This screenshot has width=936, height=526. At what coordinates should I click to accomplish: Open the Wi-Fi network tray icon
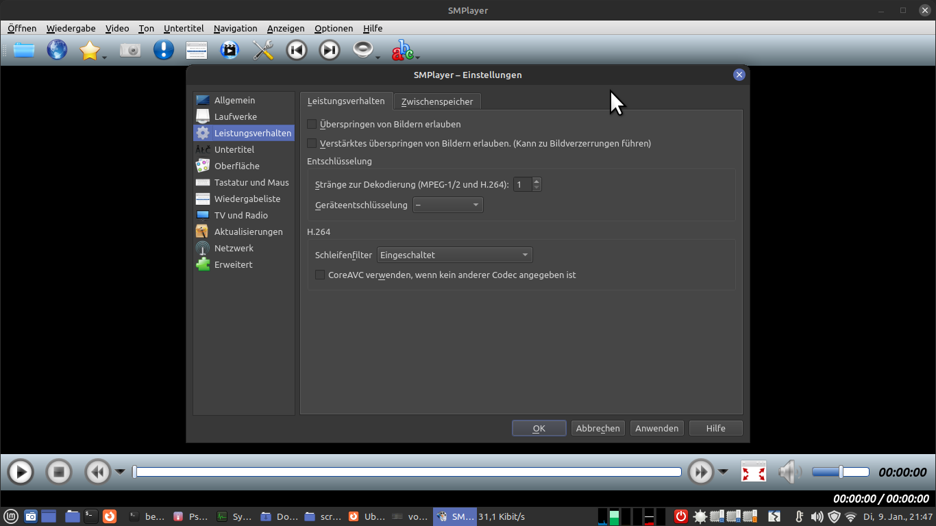click(x=851, y=516)
